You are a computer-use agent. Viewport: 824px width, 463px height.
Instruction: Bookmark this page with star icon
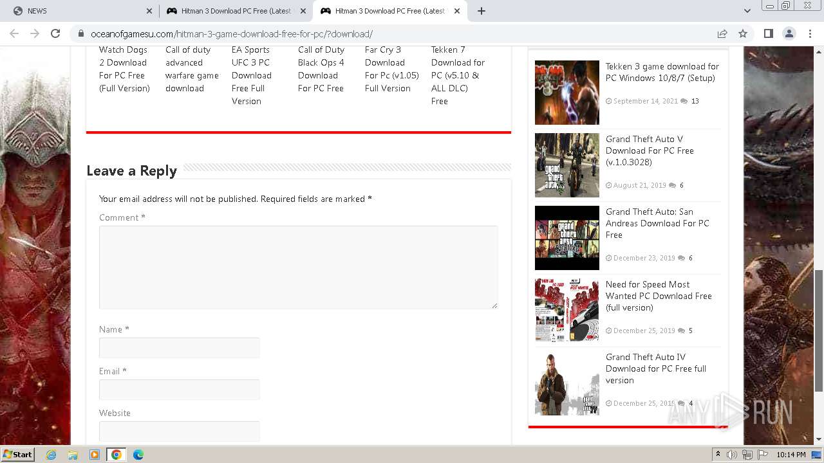[743, 34]
